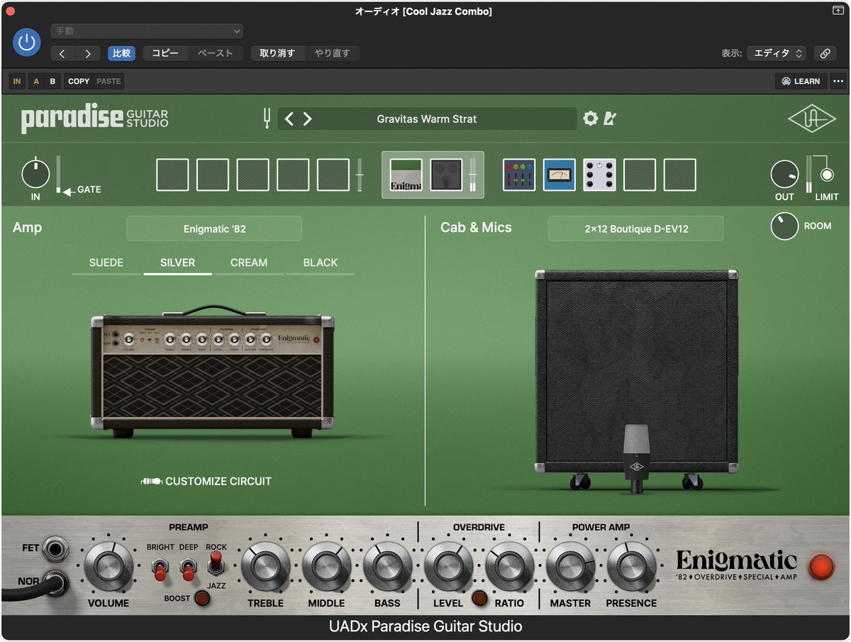This screenshot has width=851, height=642.
Task: Click the overdrive LEVEL knob
Action: point(449,568)
